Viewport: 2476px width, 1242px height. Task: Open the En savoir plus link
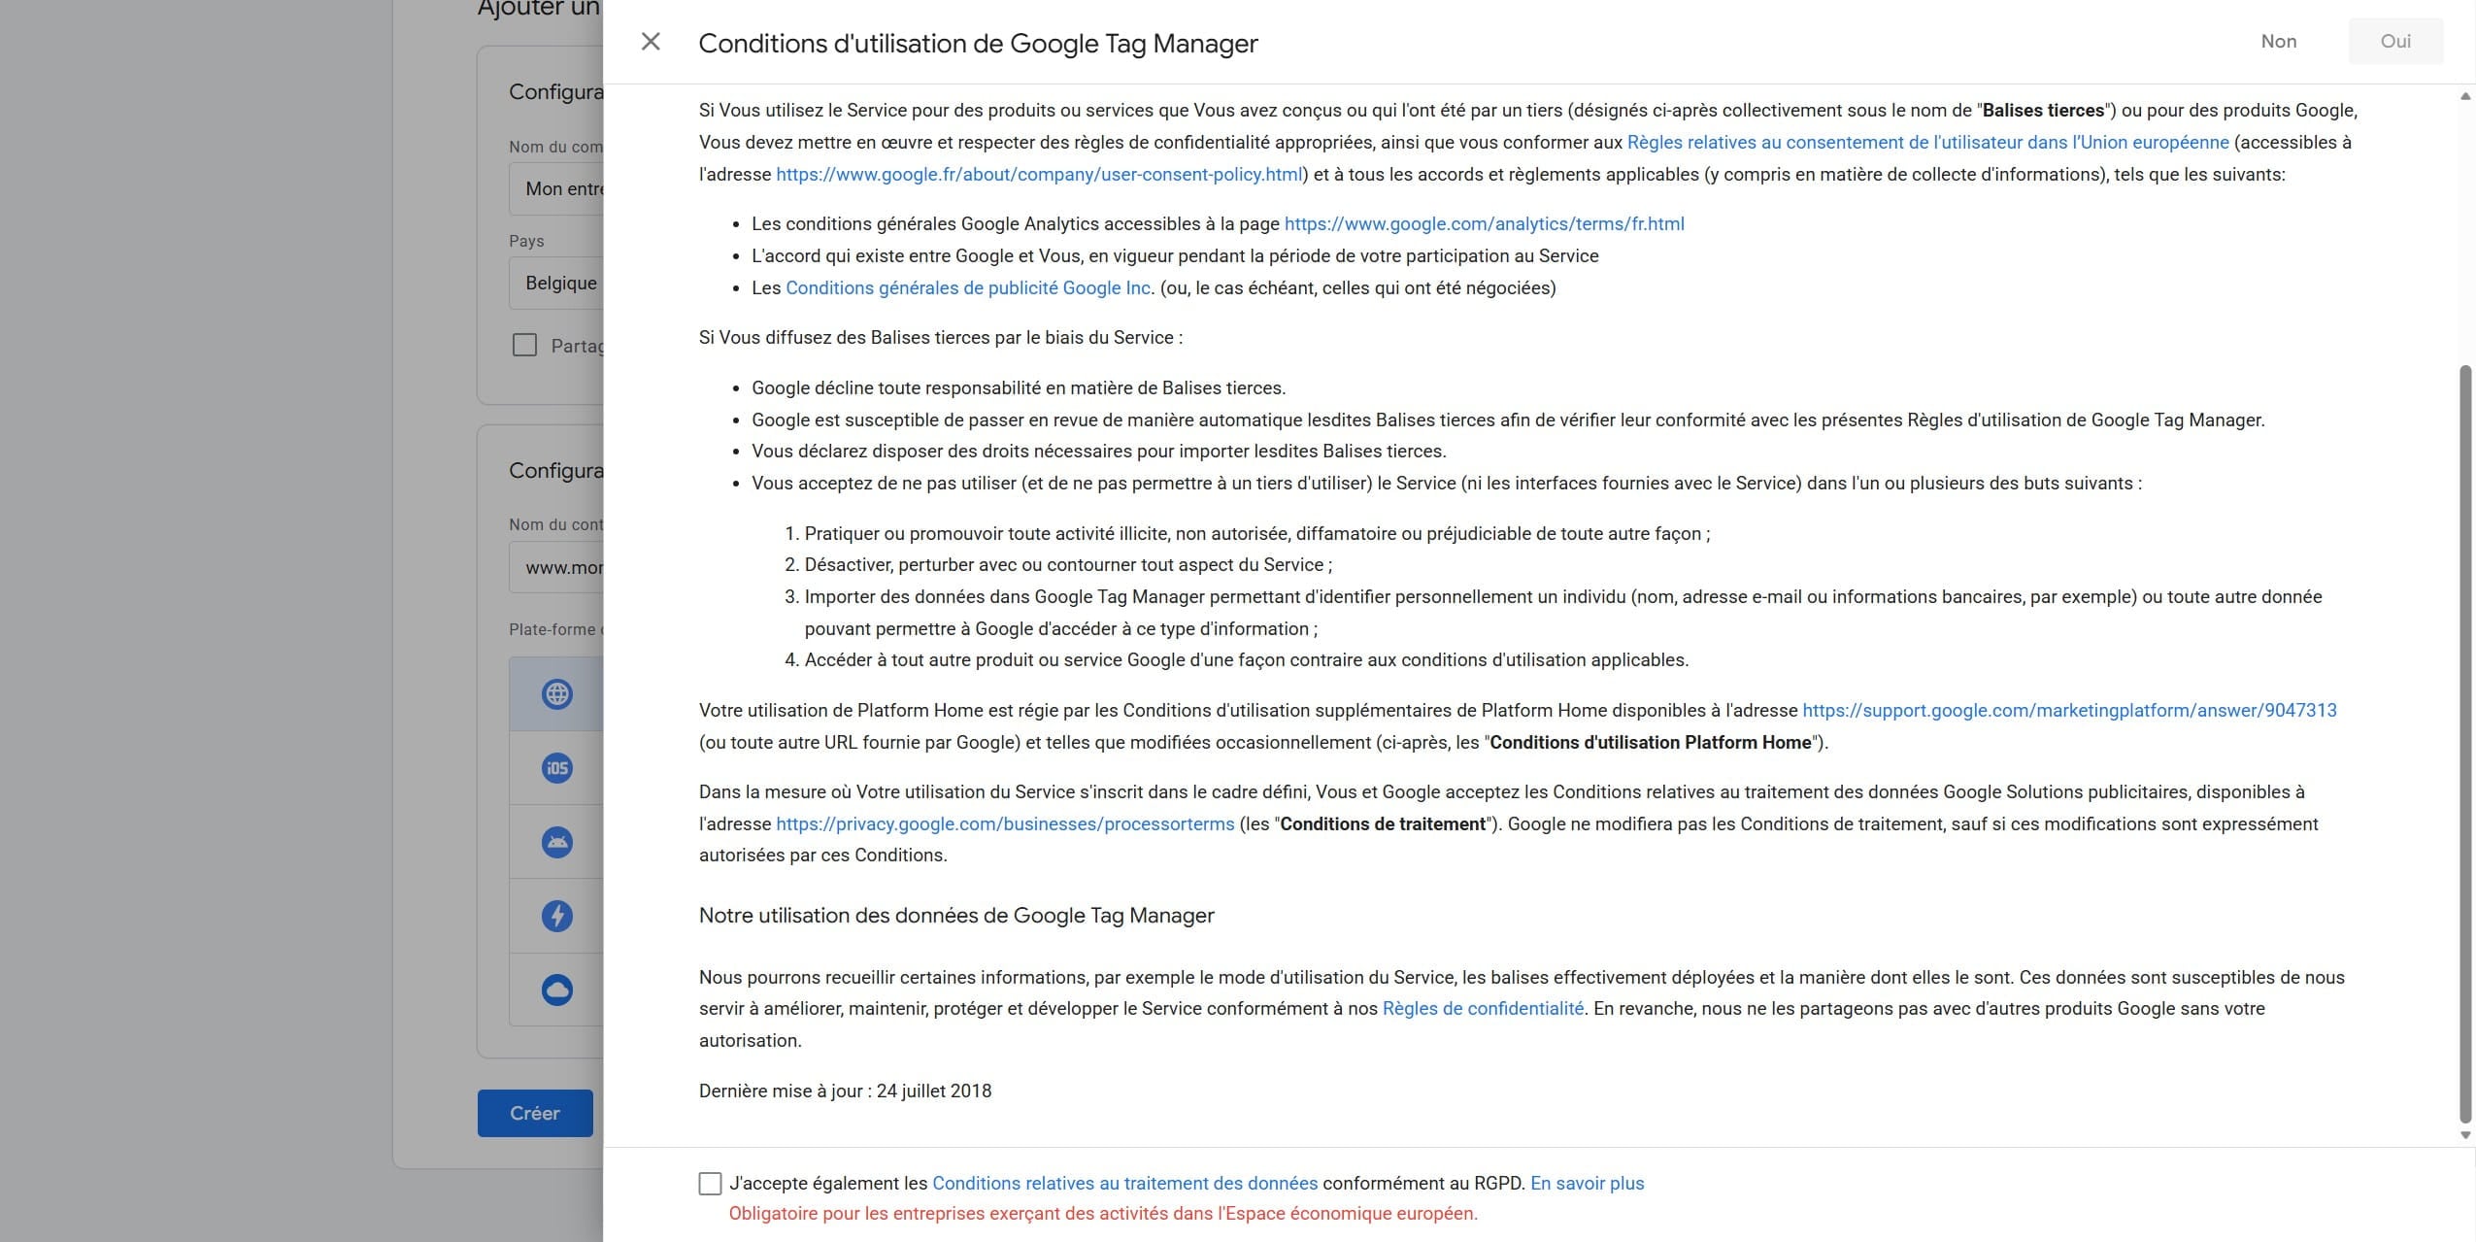(x=1587, y=1183)
